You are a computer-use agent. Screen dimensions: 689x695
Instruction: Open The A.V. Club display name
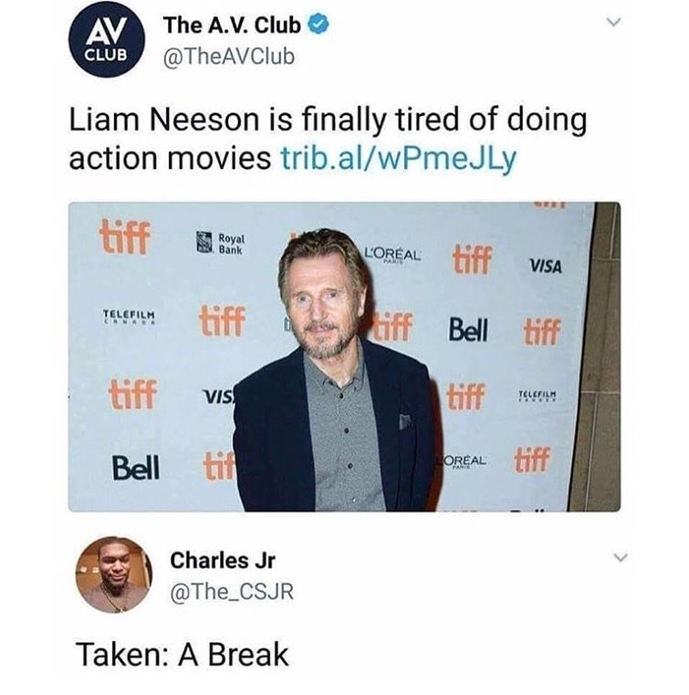233,25
